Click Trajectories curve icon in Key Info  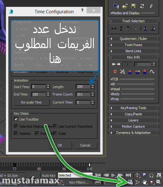point(152,72)
